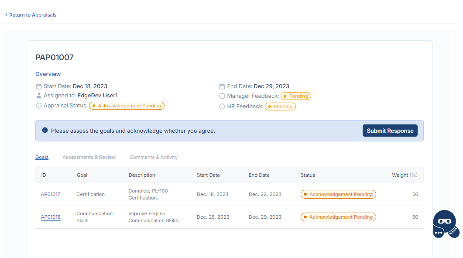Click the info icon in the blue banner
The image size is (463, 258).
45,131
